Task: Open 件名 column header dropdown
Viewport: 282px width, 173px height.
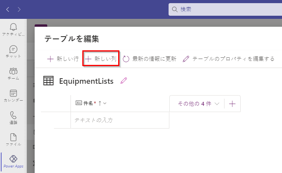Action: (105, 103)
